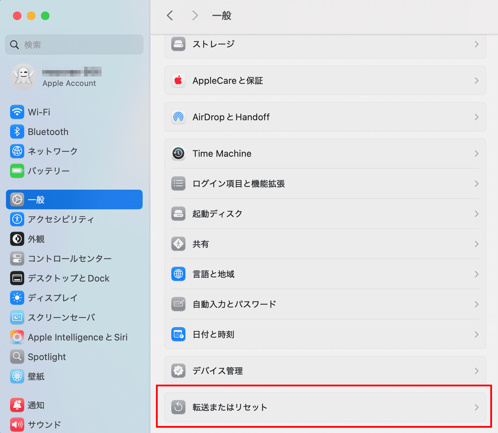Click the 外観 appearance icon
The image size is (498, 433).
(x=17, y=239)
